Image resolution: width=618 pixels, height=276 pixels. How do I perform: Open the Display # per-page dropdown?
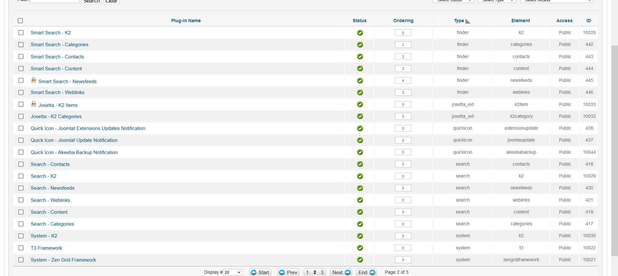coord(233,272)
